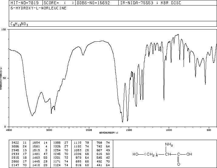Select the 865 peak cell
This screenshot has width=217, height=168.
[79, 161]
